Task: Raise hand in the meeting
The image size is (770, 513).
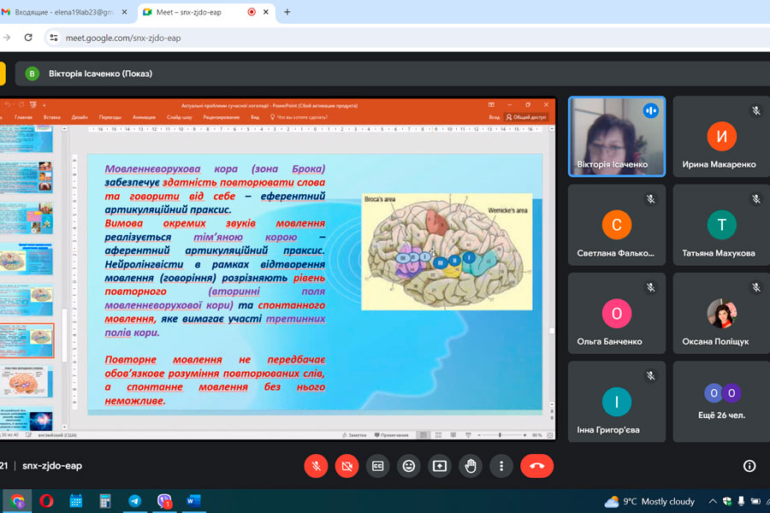Action: coord(471,466)
